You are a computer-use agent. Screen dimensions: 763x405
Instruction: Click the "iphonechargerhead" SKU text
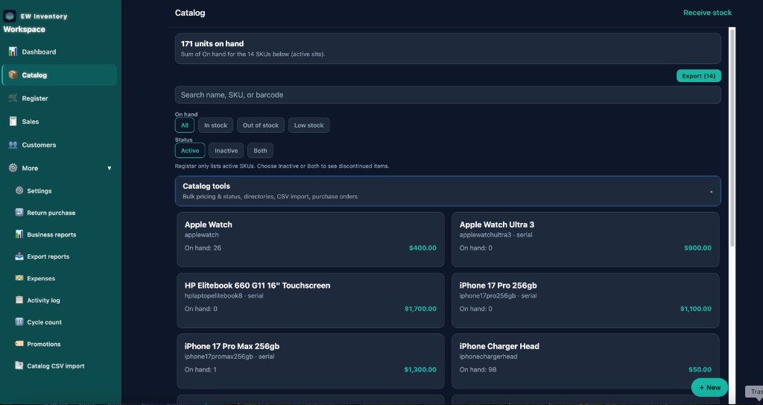pos(488,357)
